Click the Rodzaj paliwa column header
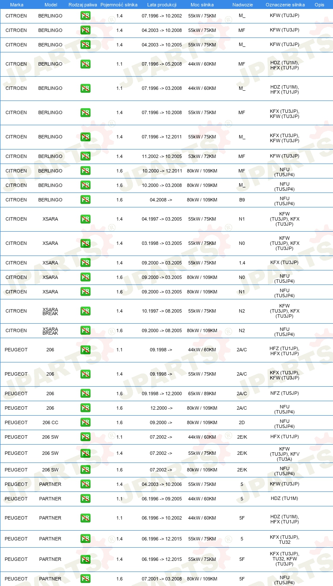 click(83, 5)
